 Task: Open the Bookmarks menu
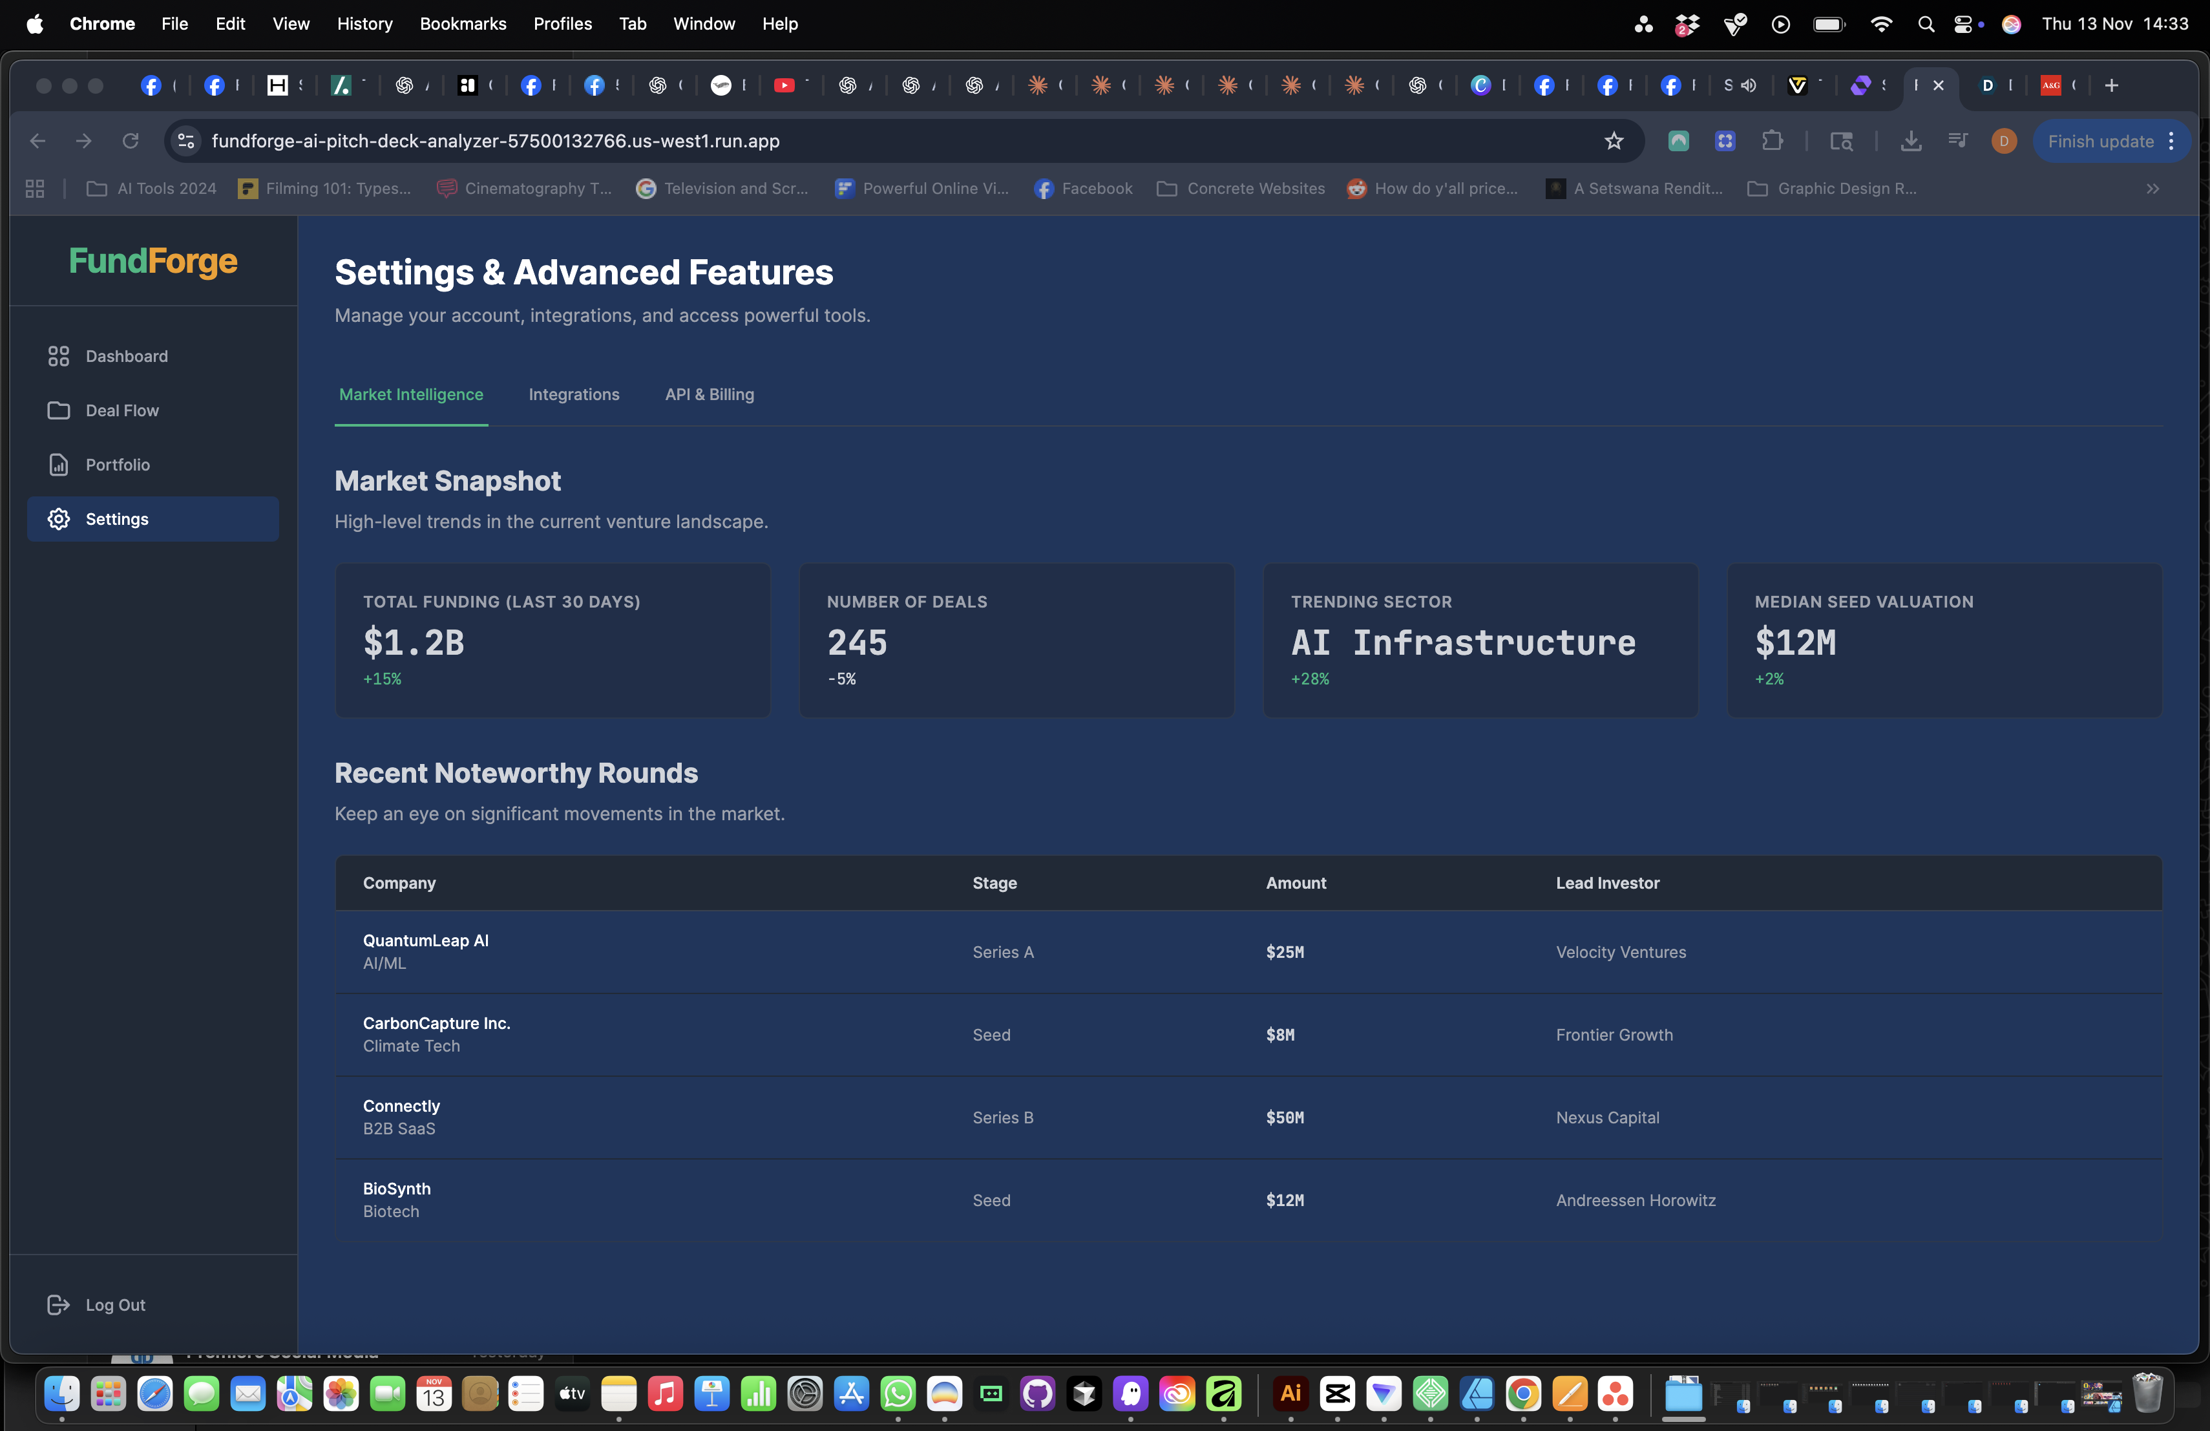point(463,24)
